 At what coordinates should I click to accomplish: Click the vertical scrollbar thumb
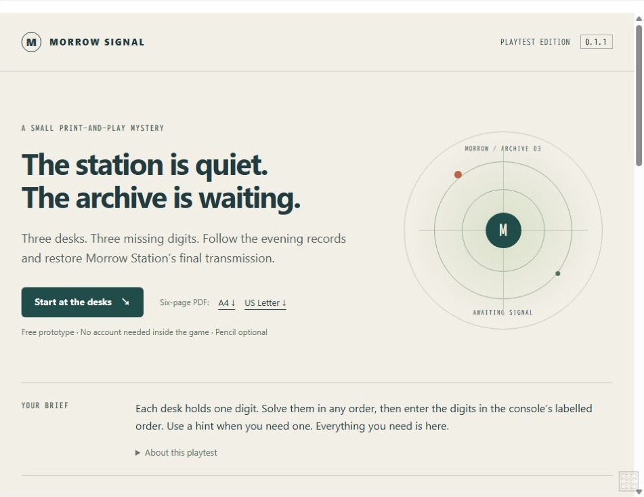pos(639,96)
